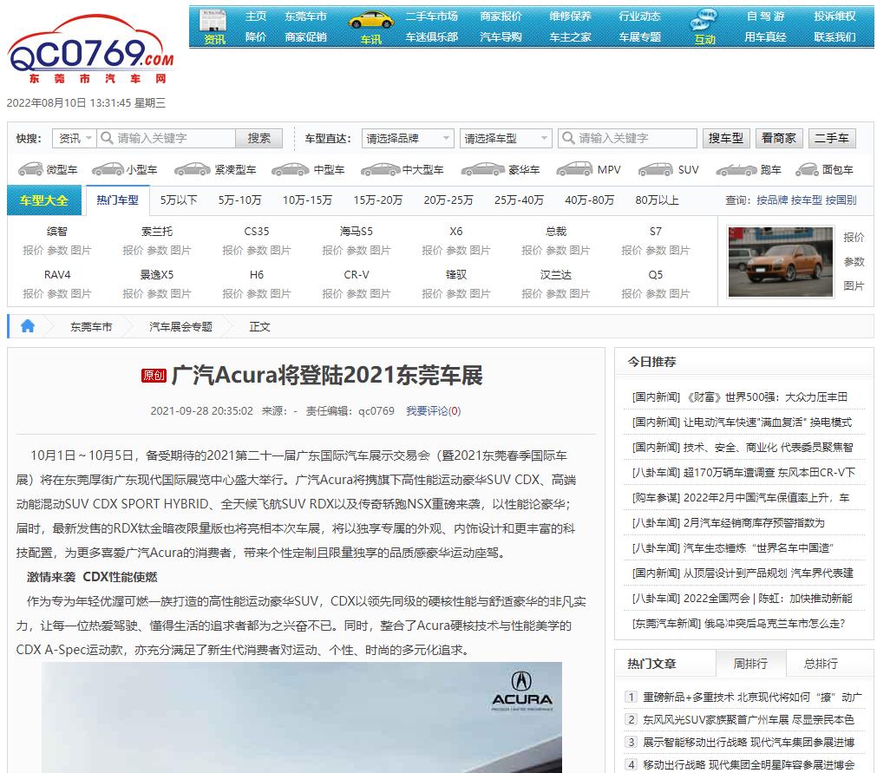
Task: Open the 汉兰达 model link
Action: [x=555, y=275]
